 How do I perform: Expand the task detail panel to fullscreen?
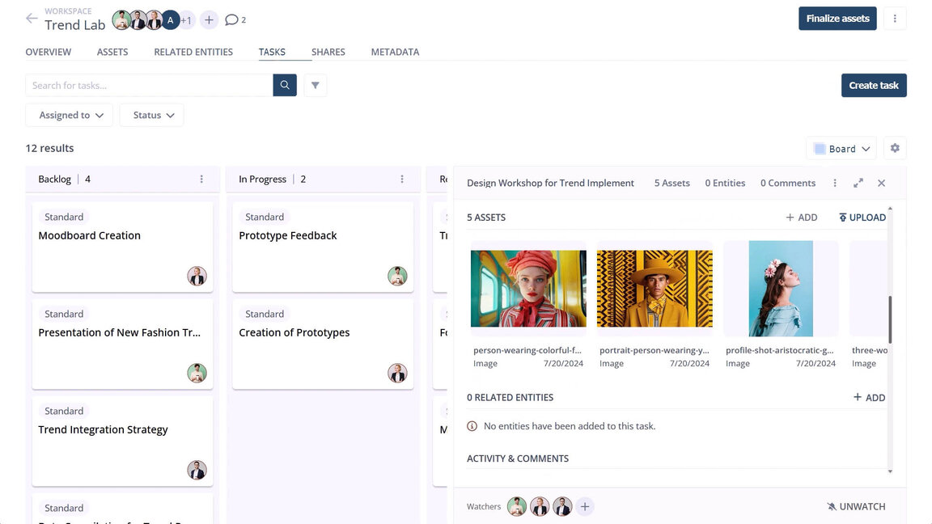(858, 184)
